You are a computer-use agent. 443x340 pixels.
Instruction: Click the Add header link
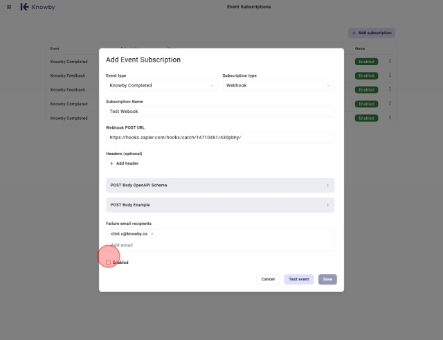point(125,163)
